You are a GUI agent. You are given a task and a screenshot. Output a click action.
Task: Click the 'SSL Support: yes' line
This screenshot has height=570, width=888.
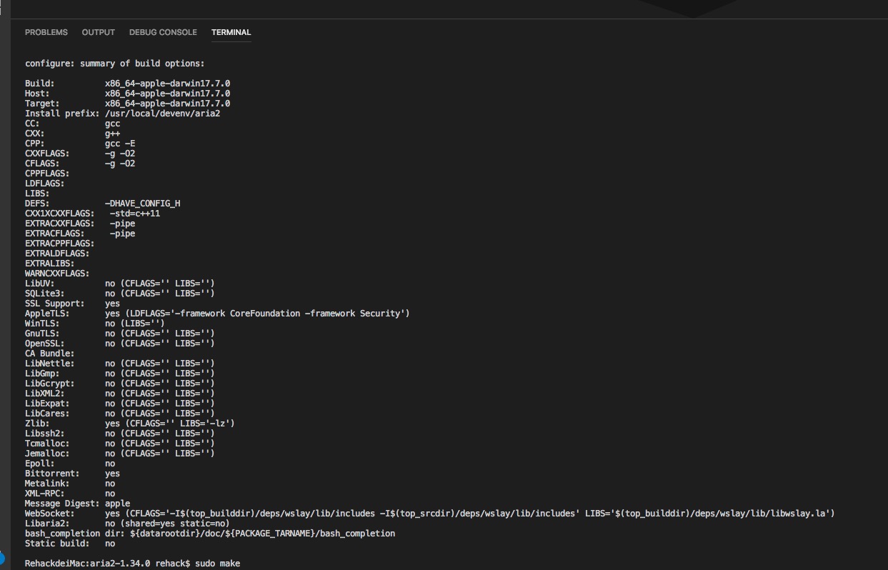click(x=73, y=304)
